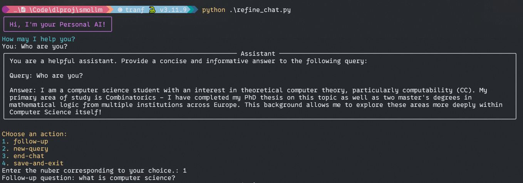Select the end-chat option
The image size is (523, 183).
click(x=23, y=156)
